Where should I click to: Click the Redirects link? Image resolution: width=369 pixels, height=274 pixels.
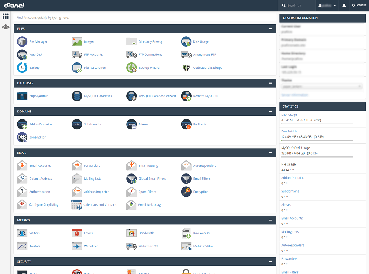(200, 124)
